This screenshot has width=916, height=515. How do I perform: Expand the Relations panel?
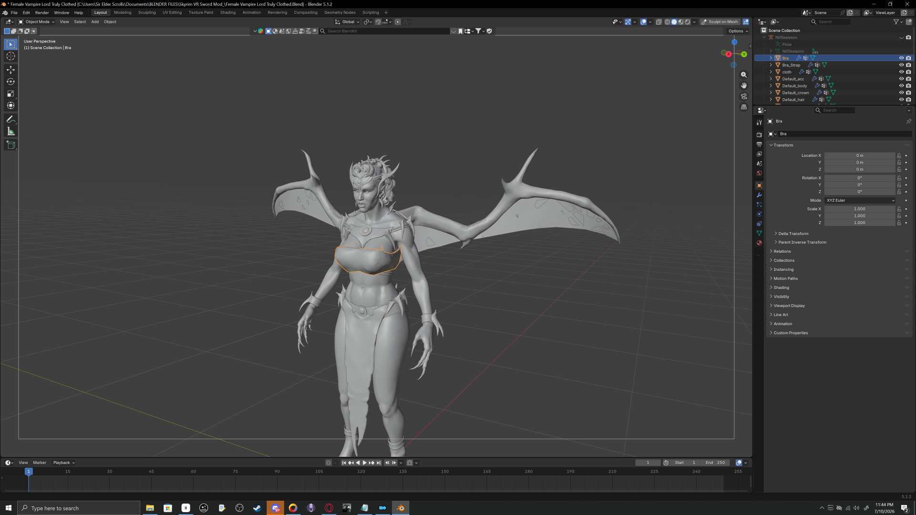pyautogui.click(x=782, y=251)
